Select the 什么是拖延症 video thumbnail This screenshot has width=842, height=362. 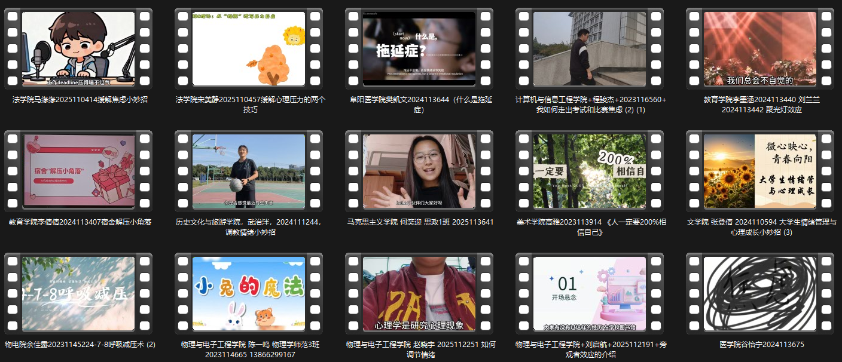tap(419, 48)
